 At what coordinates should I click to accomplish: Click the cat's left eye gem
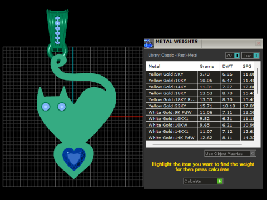point(46,107)
